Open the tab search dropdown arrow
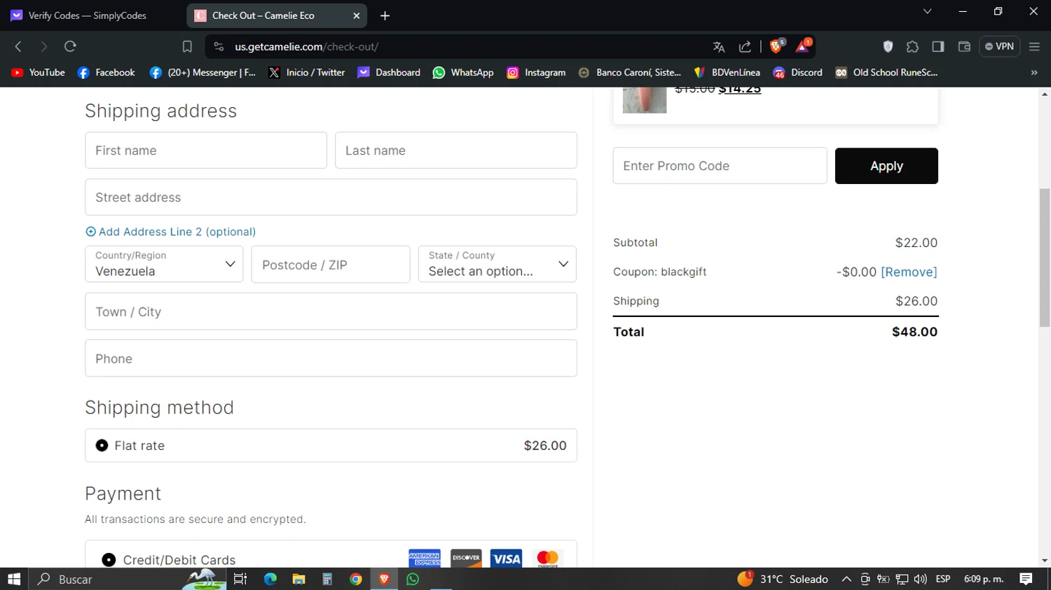 [x=927, y=11]
